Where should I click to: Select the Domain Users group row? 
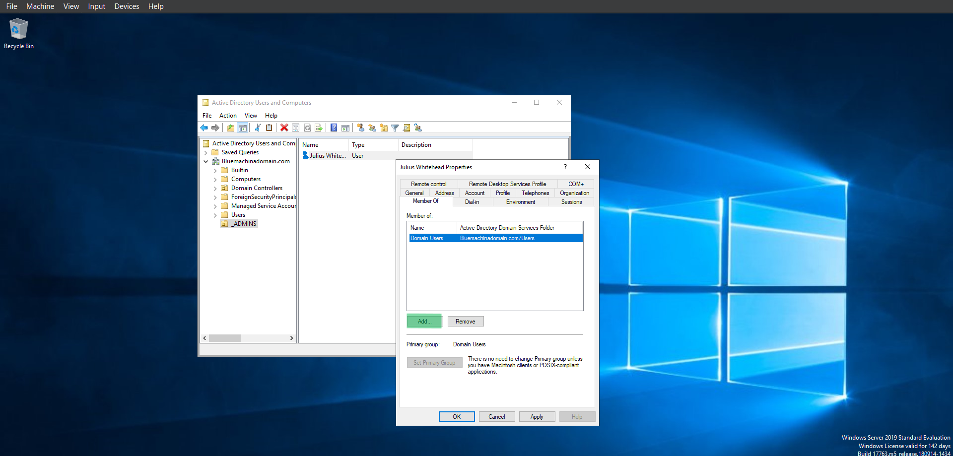495,238
